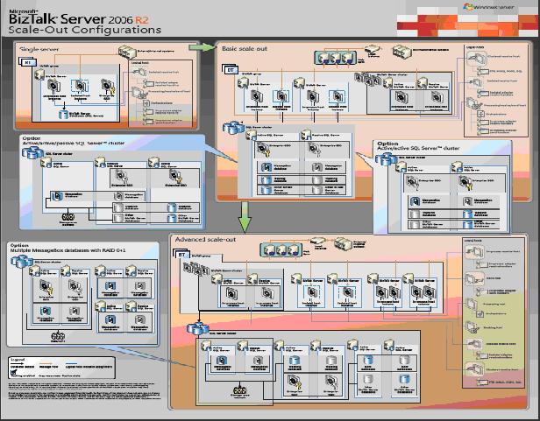
Task: Click the BizTalk database cylinder in Single server
Action: [63, 114]
